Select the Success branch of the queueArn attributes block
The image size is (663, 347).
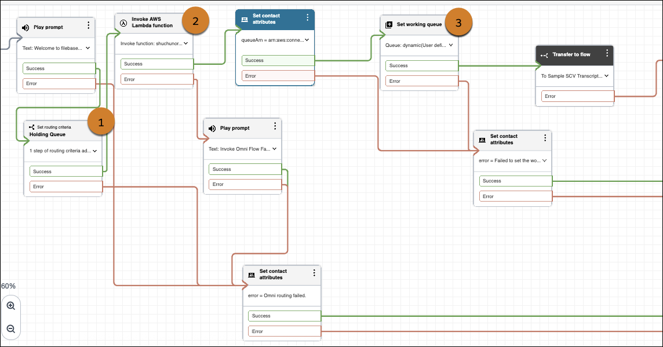tap(278, 60)
